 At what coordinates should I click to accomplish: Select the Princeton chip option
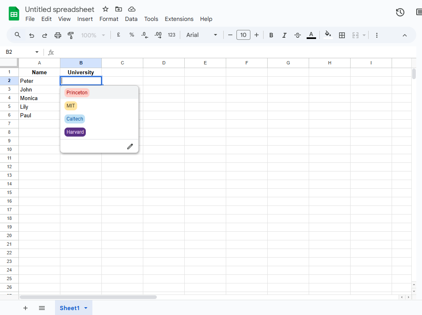(x=77, y=92)
